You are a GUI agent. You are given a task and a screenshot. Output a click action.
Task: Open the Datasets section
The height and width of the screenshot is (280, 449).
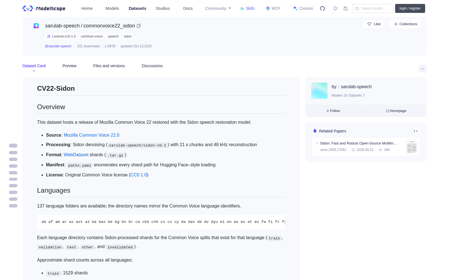tap(138, 8)
